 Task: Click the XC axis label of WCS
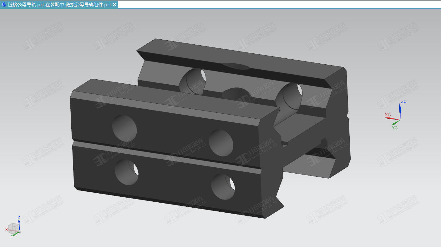coord(388,115)
